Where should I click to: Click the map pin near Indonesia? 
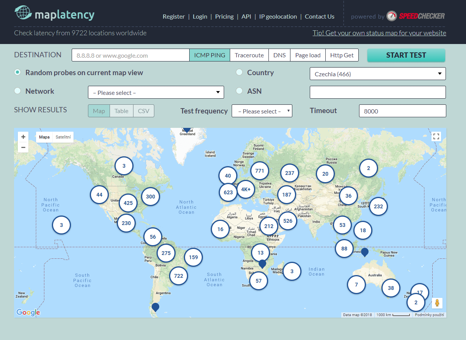(365, 252)
